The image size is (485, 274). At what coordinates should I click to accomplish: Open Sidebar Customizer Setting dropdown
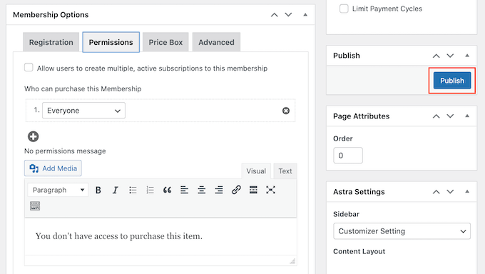tap(402, 231)
